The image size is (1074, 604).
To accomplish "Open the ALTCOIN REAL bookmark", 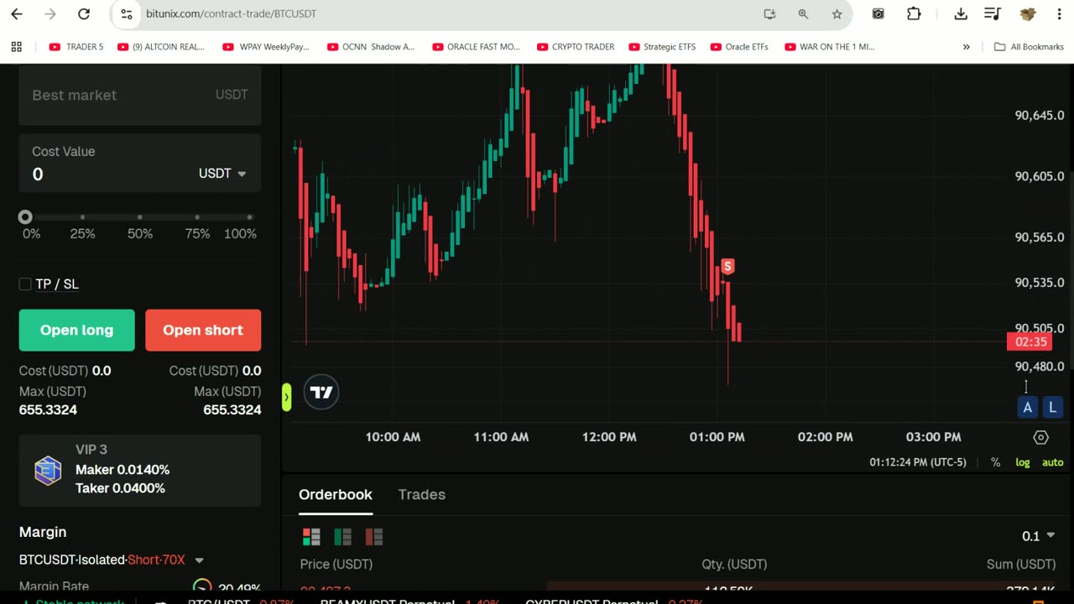I will click(161, 47).
